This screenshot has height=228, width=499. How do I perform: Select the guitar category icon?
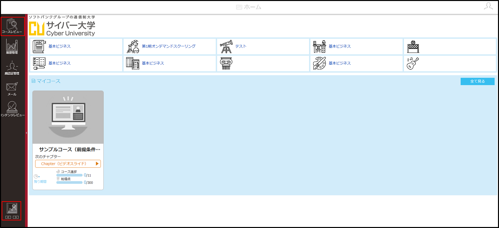pos(413,63)
